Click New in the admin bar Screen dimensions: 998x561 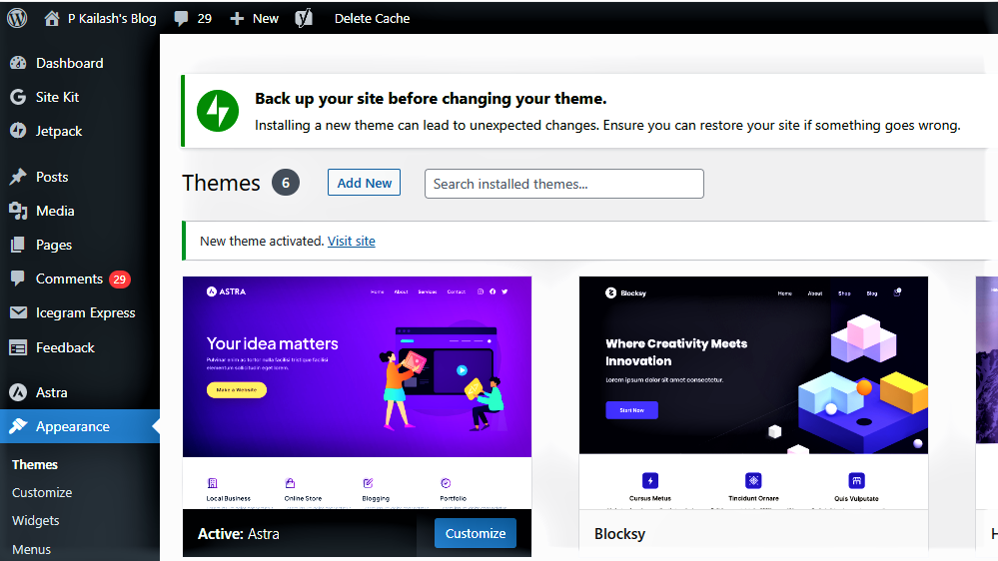[266, 18]
